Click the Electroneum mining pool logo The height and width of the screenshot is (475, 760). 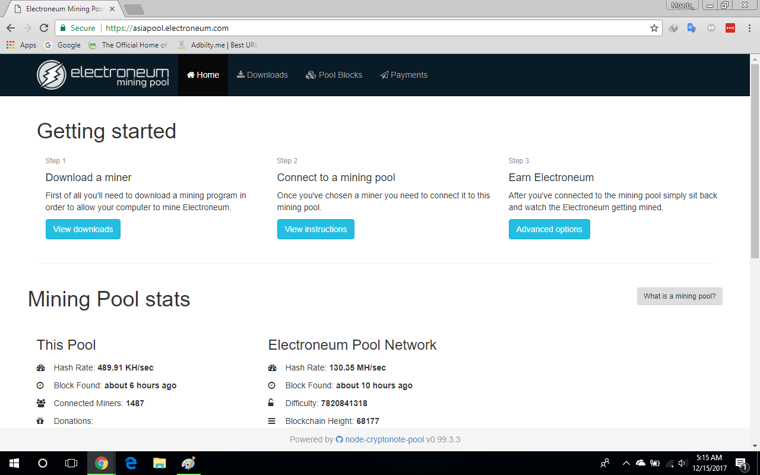click(x=103, y=75)
